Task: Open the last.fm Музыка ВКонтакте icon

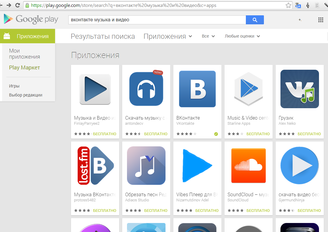Action: pyautogui.click(x=96, y=166)
